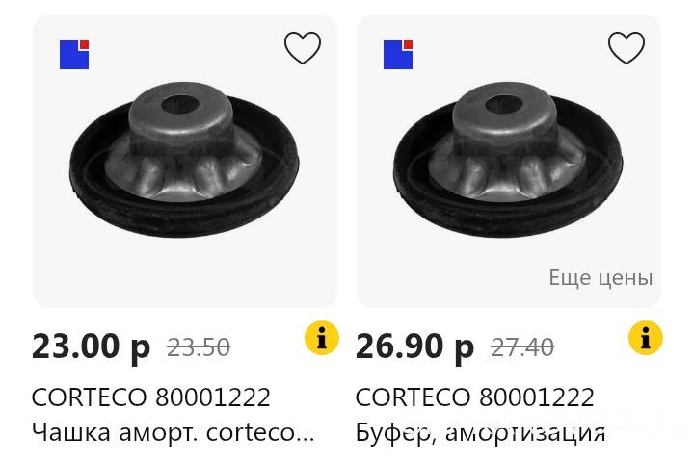Viewport: 694px width, 461px height.
Task: View right strut mount product image
Action: pos(508,160)
